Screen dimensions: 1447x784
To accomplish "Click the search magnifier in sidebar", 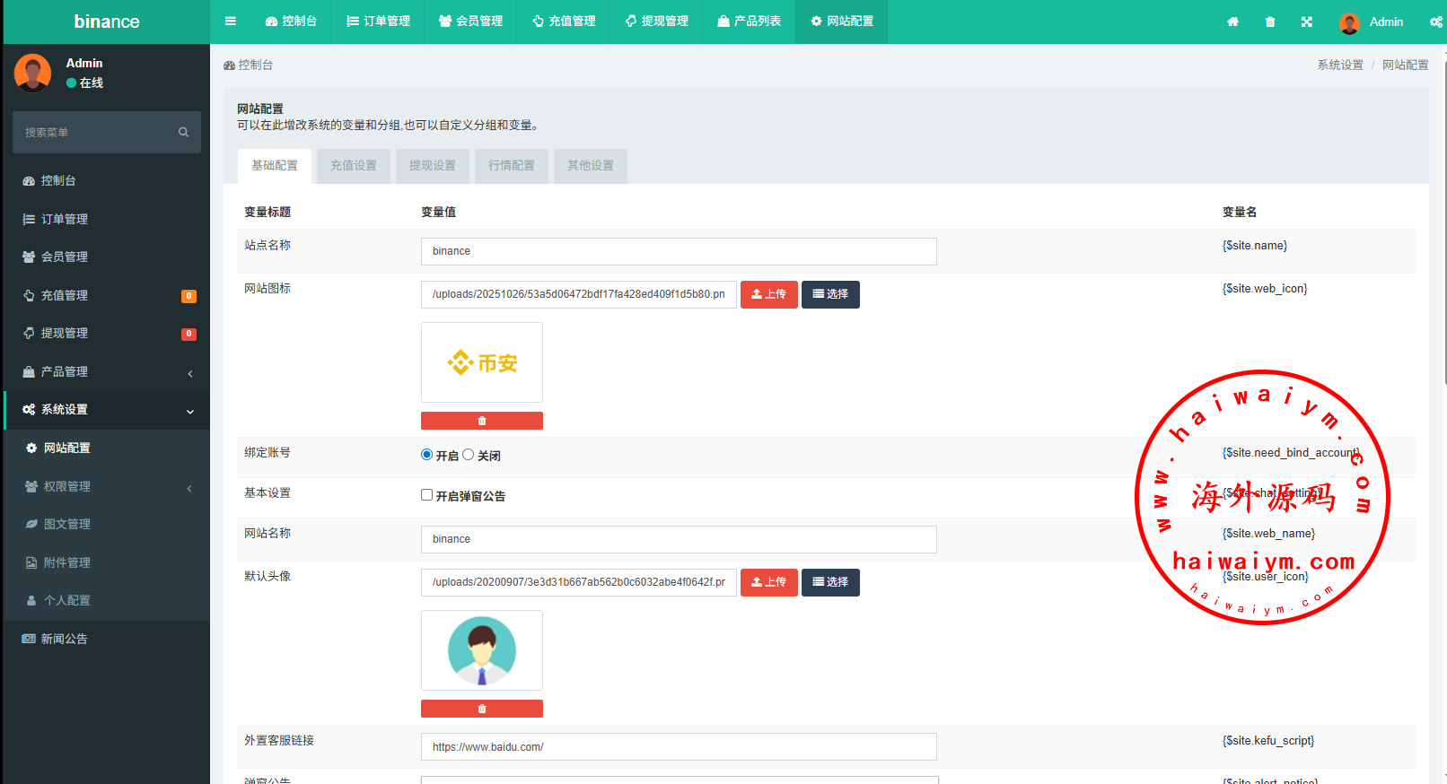I will pyautogui.click(x=183, y=133).
